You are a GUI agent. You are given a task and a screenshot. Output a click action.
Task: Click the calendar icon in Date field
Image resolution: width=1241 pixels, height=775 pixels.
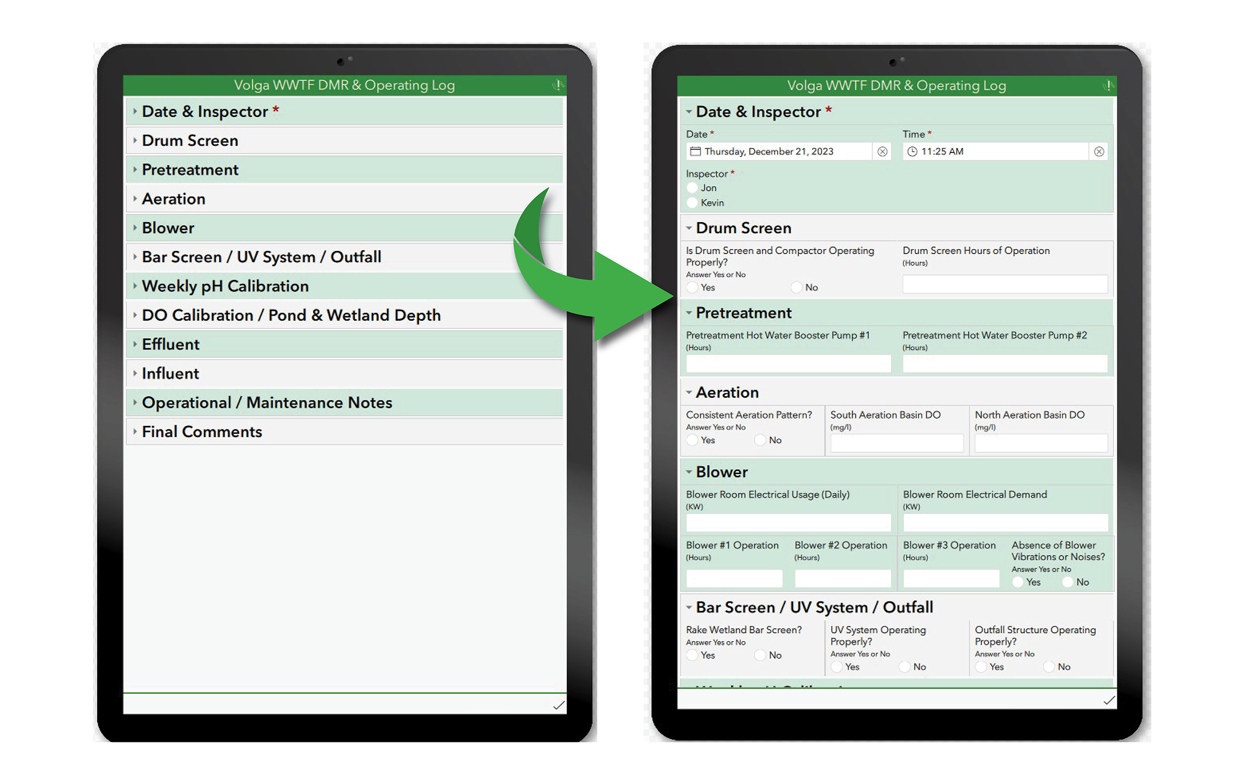[x=695, y=151]
